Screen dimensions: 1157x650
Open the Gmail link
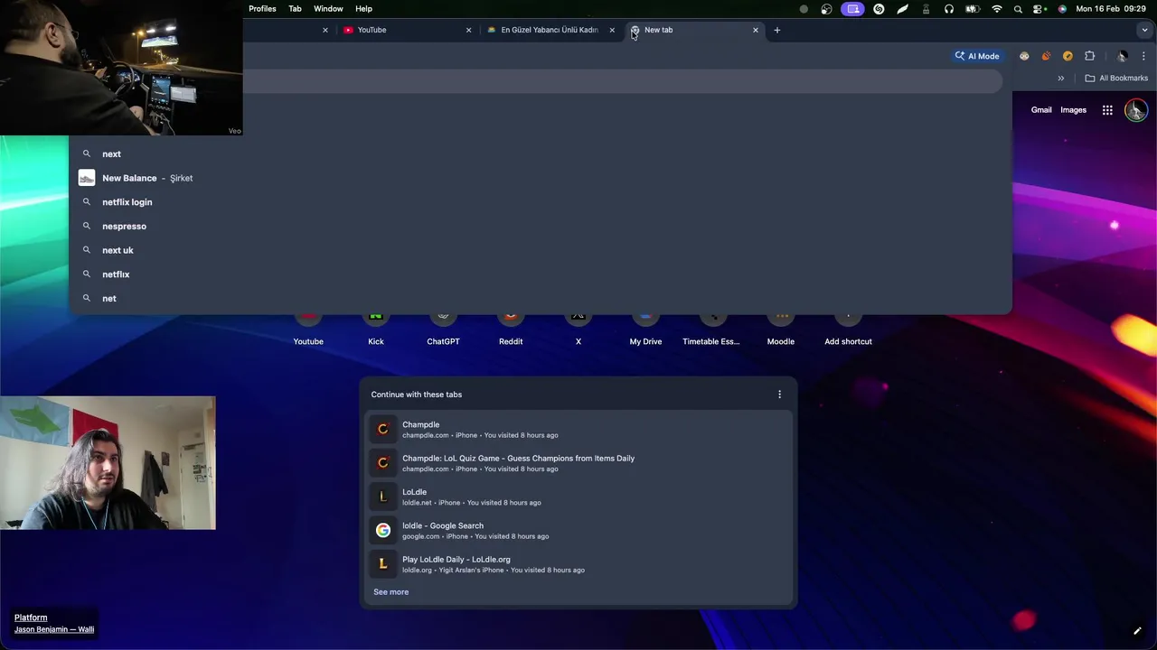pyautogui.click(x=1041, y=110)
